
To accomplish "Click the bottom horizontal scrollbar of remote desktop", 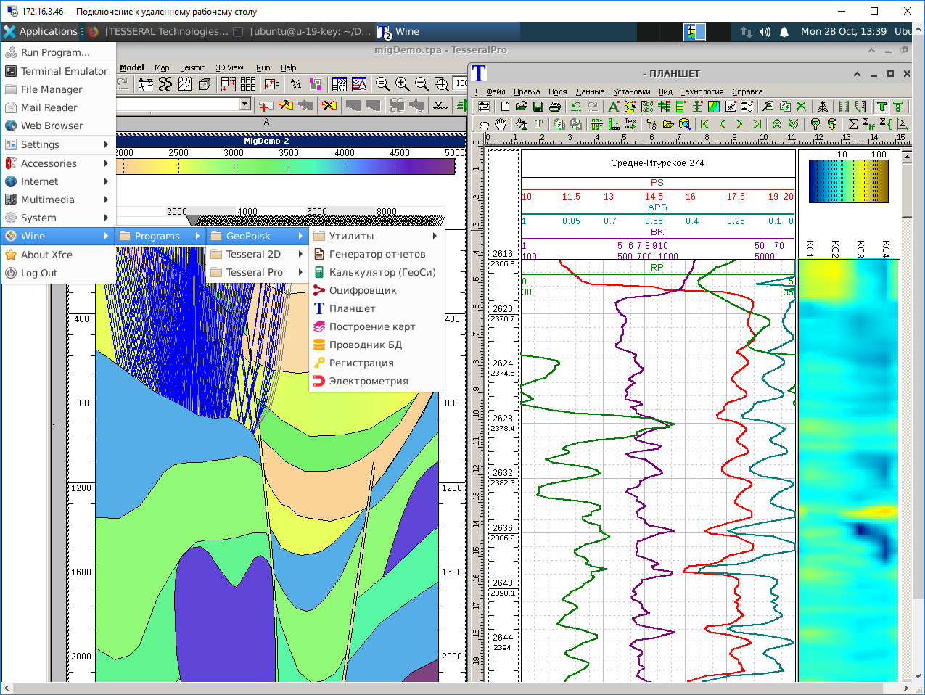I will pos(457,688).
